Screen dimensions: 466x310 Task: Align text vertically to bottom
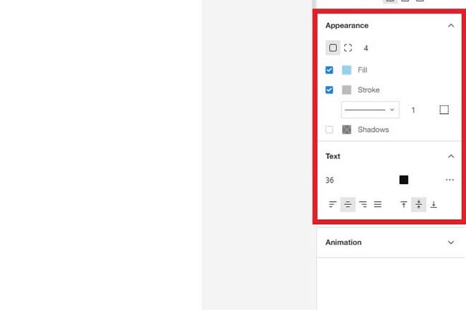434,204
